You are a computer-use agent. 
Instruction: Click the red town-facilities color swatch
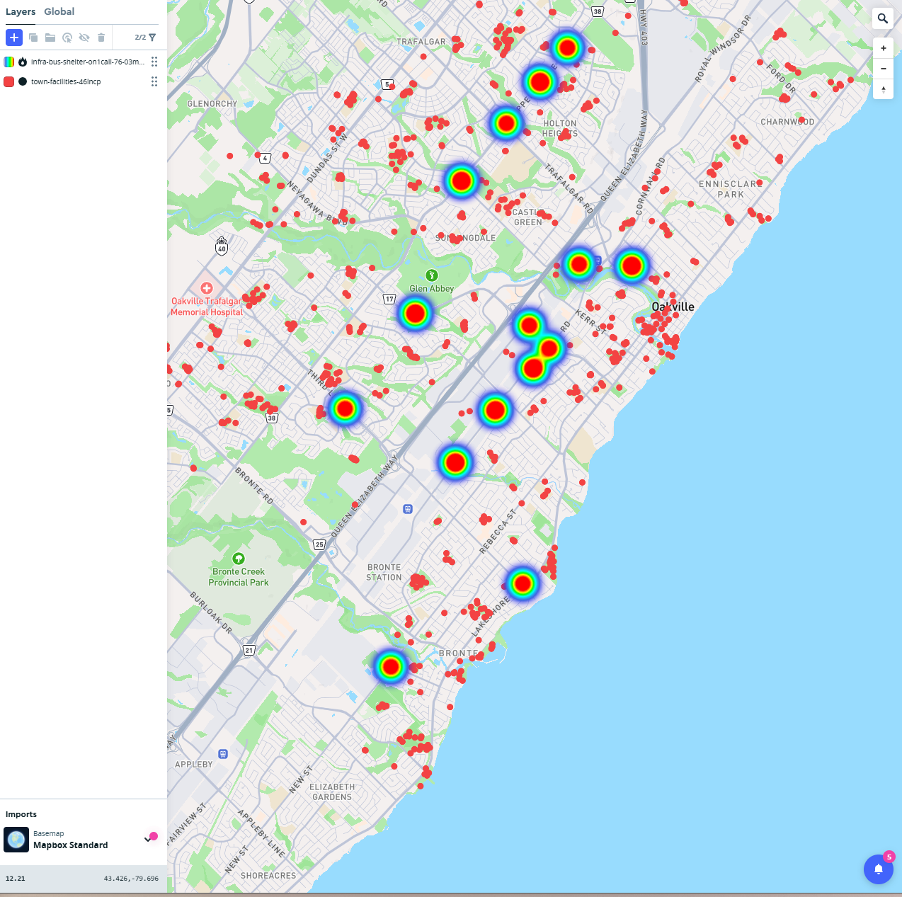pyautogui.click(x=9, y=81)
